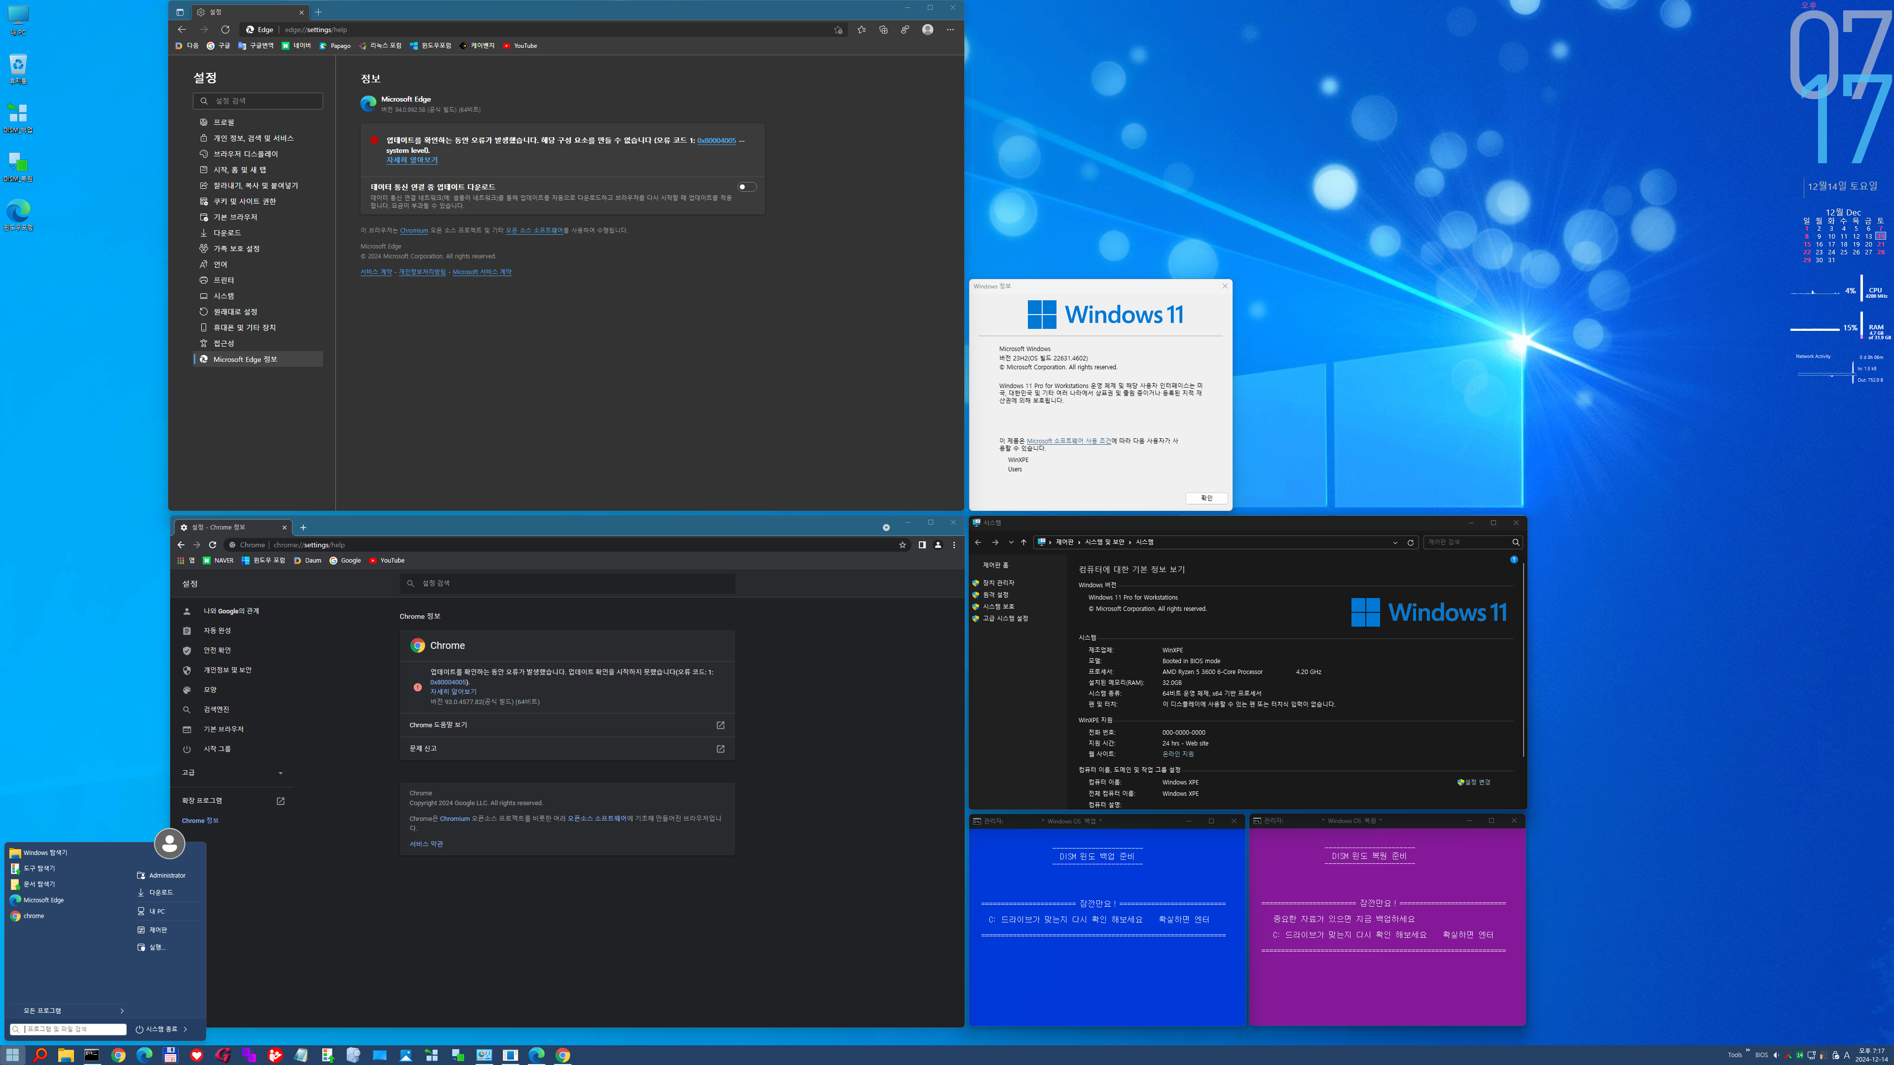Open Edge Collections toolbar icon

883,30
